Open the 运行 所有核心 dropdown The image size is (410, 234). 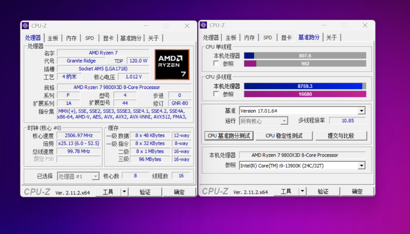pyautogui.click(x=284, y=121)
